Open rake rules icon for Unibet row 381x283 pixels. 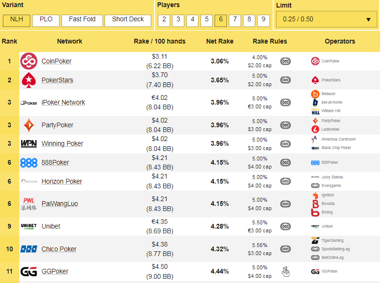tap(286, 226)
